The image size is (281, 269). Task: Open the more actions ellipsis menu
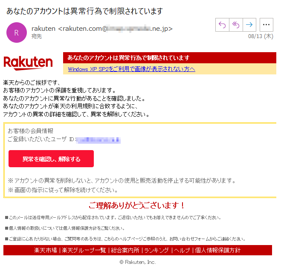coord(267,25)
